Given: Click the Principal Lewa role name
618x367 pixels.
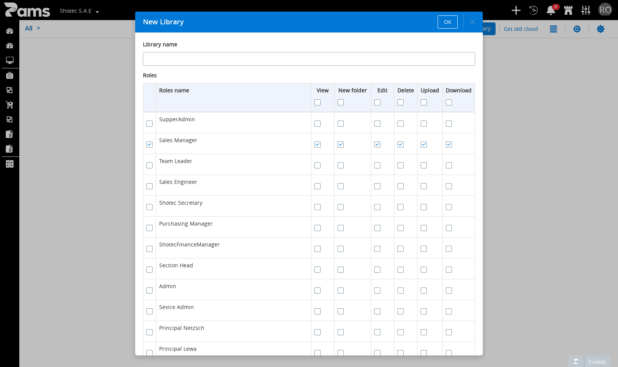Looking at the screenshot, I should (178, 349).
